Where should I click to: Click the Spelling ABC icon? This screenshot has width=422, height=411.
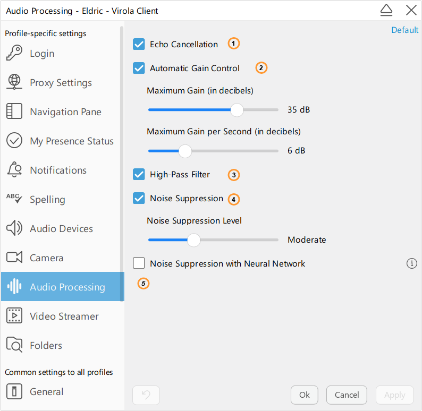point(14,199)
